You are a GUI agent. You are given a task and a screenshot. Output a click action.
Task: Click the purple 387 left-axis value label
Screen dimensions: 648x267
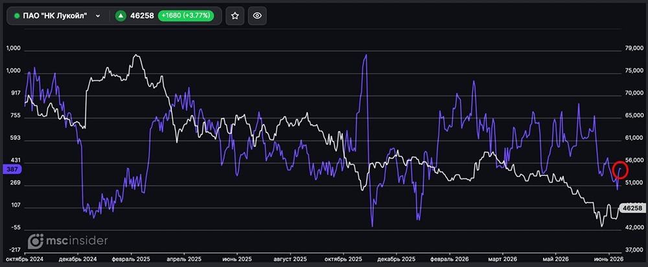coord(10,169)
